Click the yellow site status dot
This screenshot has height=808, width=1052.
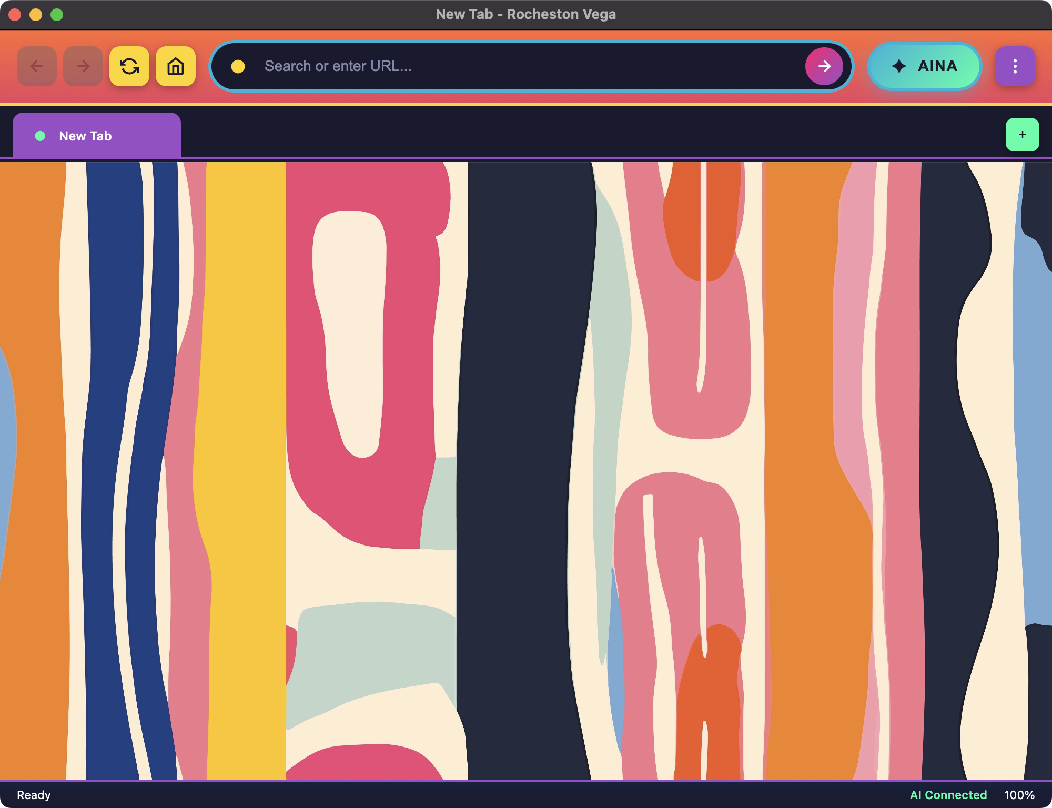click(x=238, y=66)
